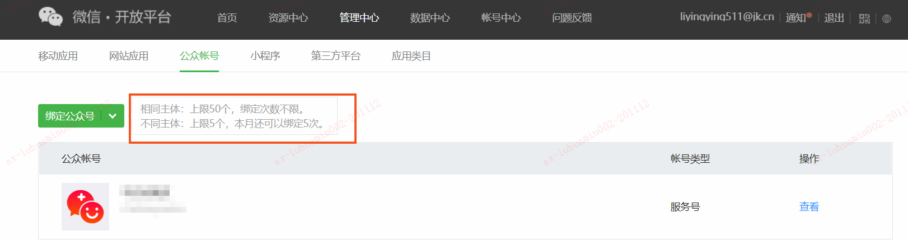This screenshot has width=908, height=240.
Task: Open the QR code icon in header
Action: click(864, 18)
